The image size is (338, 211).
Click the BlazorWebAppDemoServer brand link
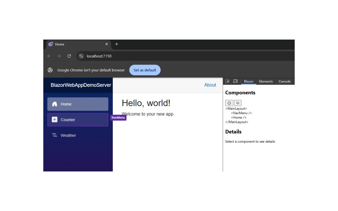pyautogui.click(x=81, y=85)
